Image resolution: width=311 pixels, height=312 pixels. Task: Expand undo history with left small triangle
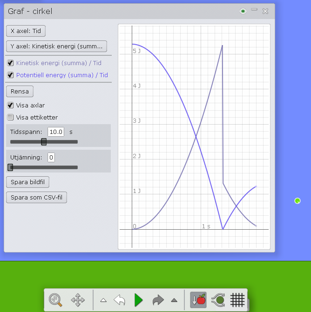point(103,300)
